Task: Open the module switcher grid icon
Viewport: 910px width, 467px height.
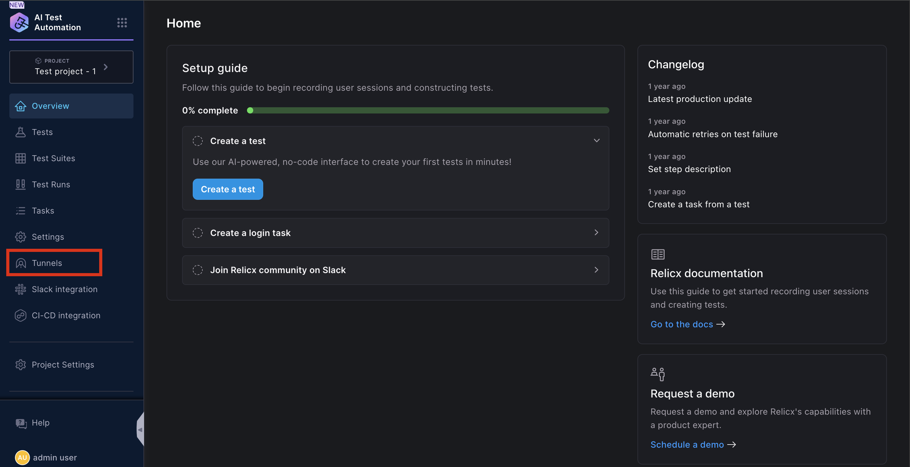Action: 122,23
